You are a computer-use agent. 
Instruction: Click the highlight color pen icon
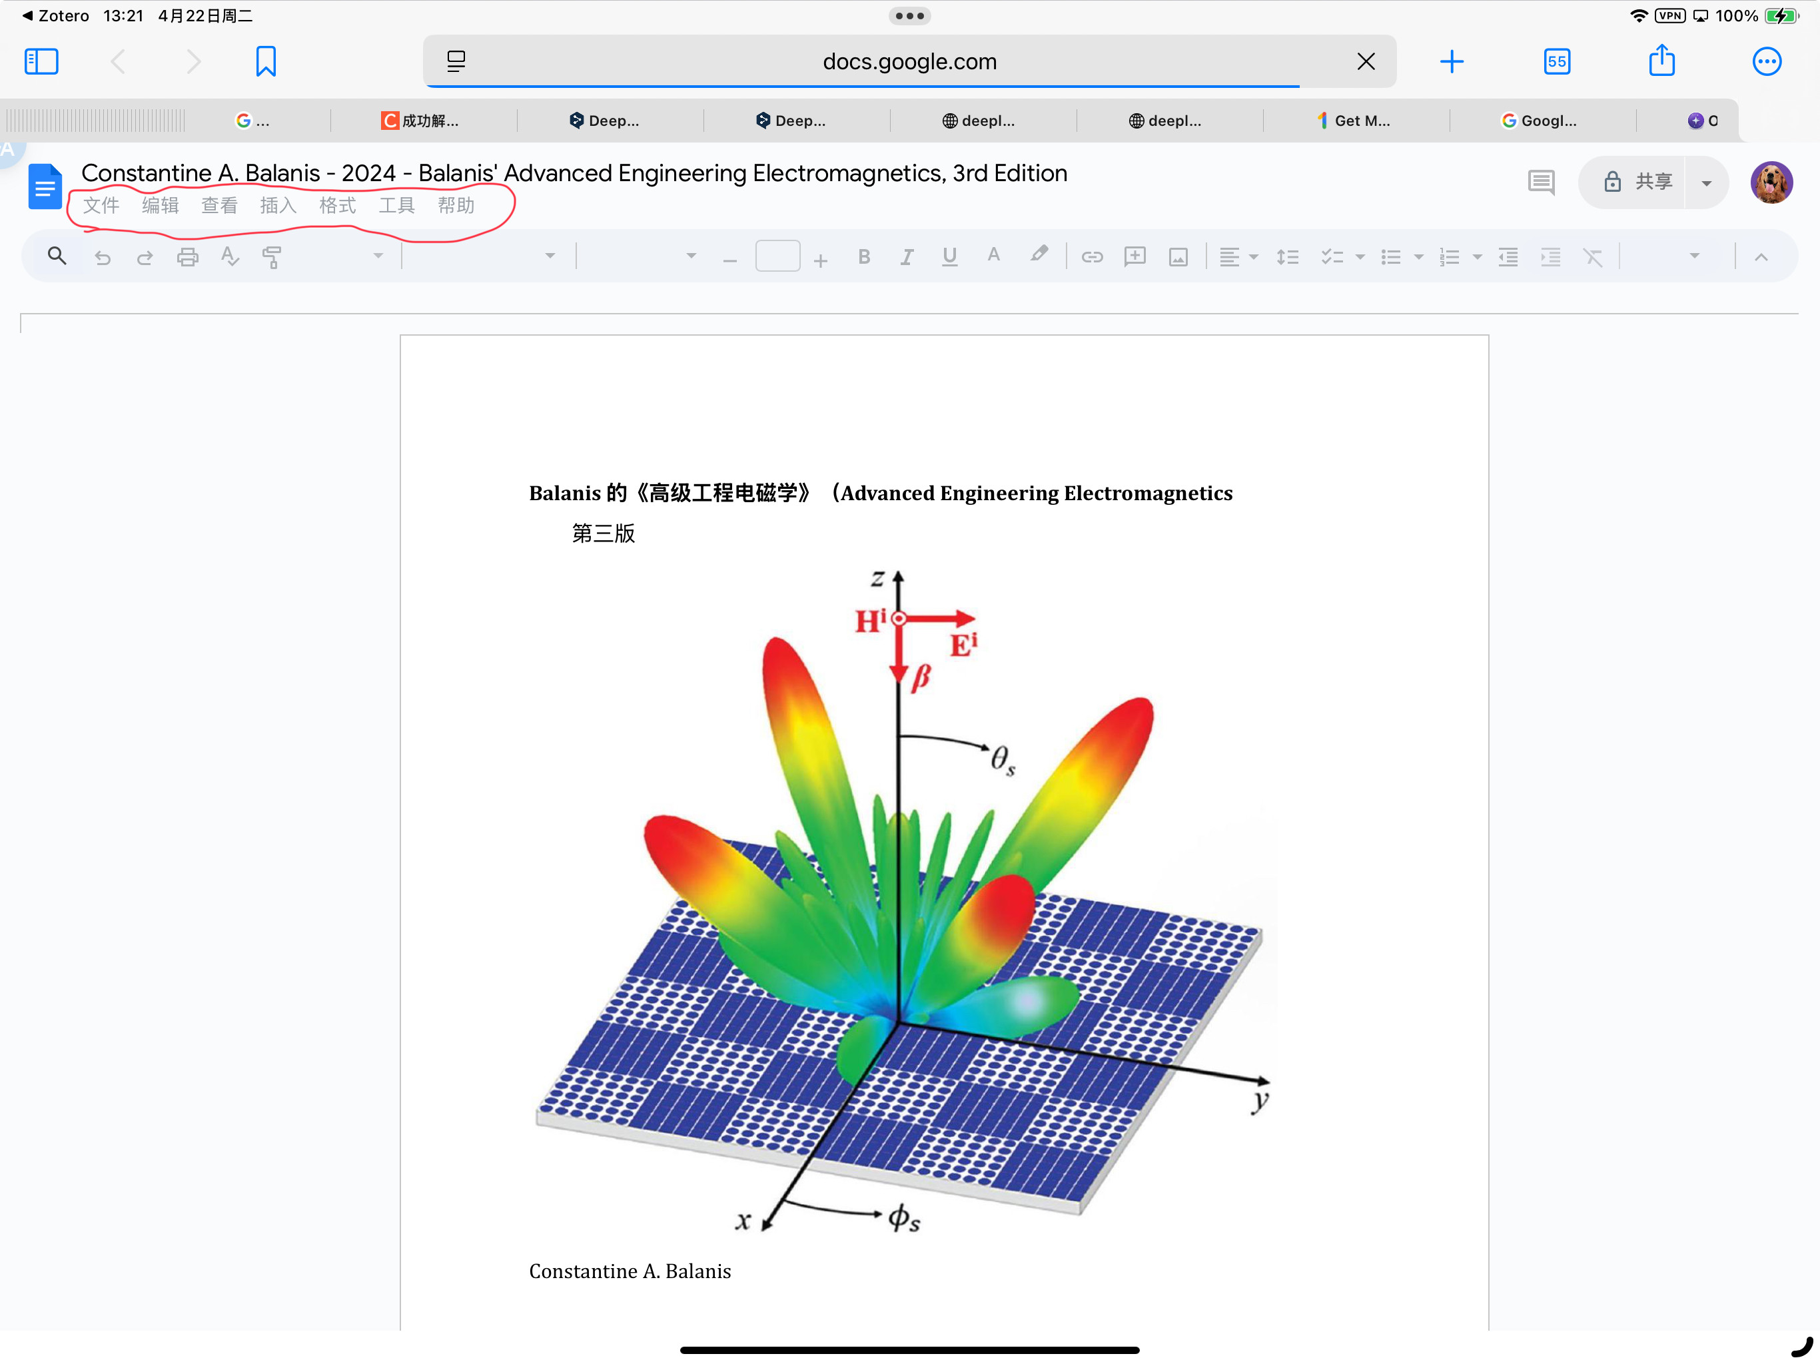click(1039, 255)
